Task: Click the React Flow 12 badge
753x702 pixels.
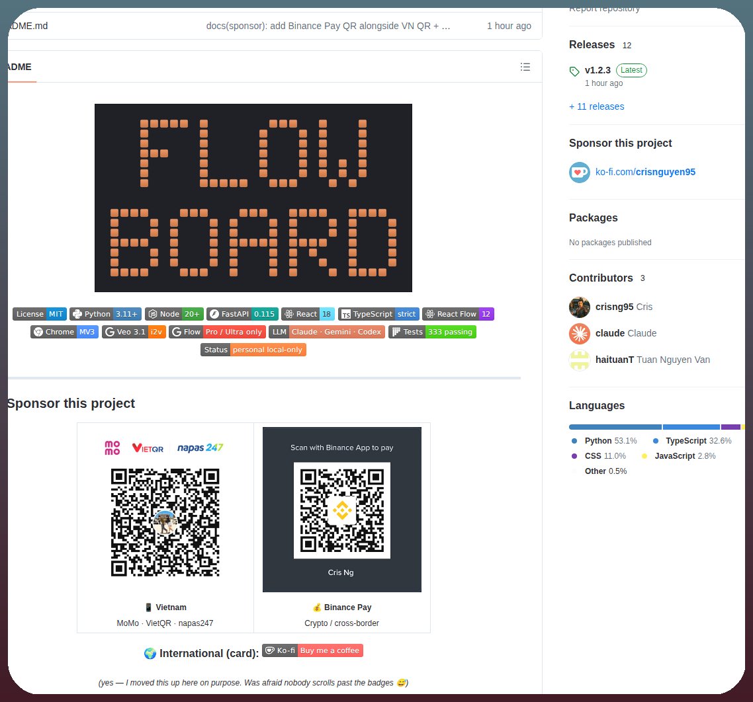Action: 458,314
